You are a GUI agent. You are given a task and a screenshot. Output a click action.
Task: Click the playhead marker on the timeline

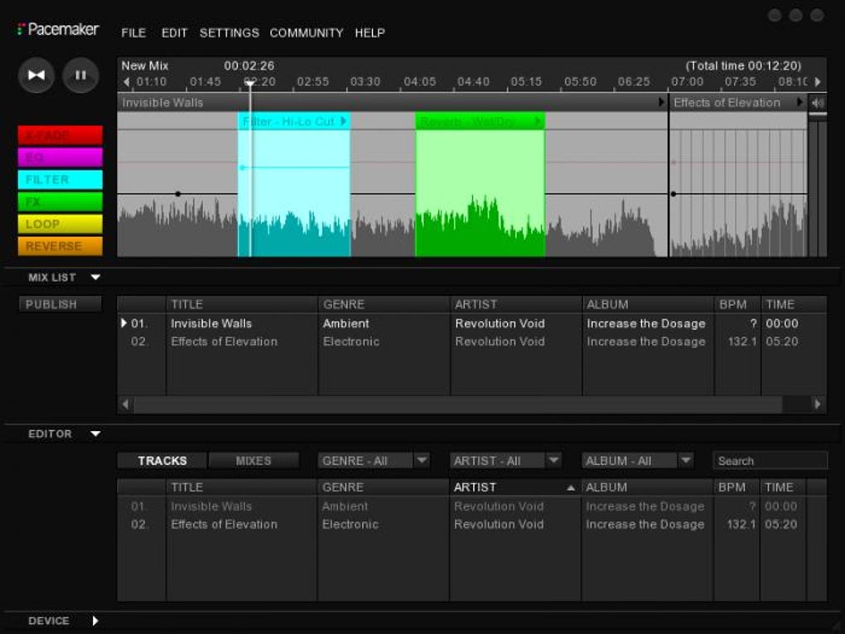[x=249, y=83]
